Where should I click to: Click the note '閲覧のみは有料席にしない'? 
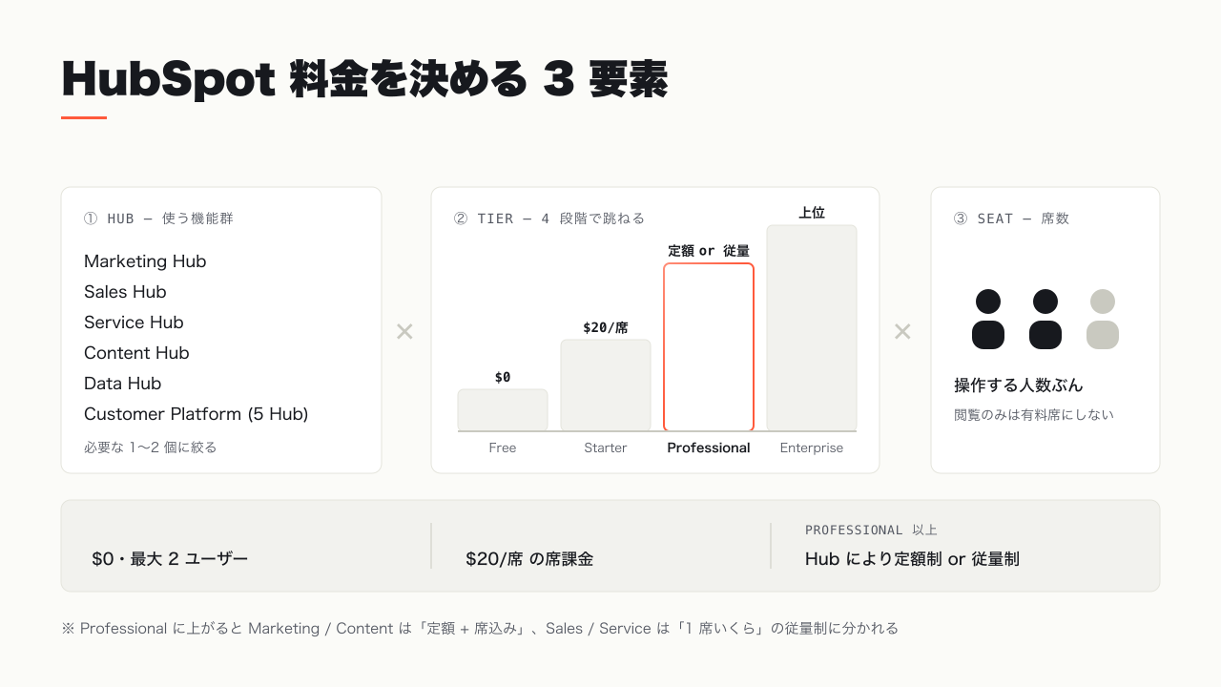coord(1034,415)
